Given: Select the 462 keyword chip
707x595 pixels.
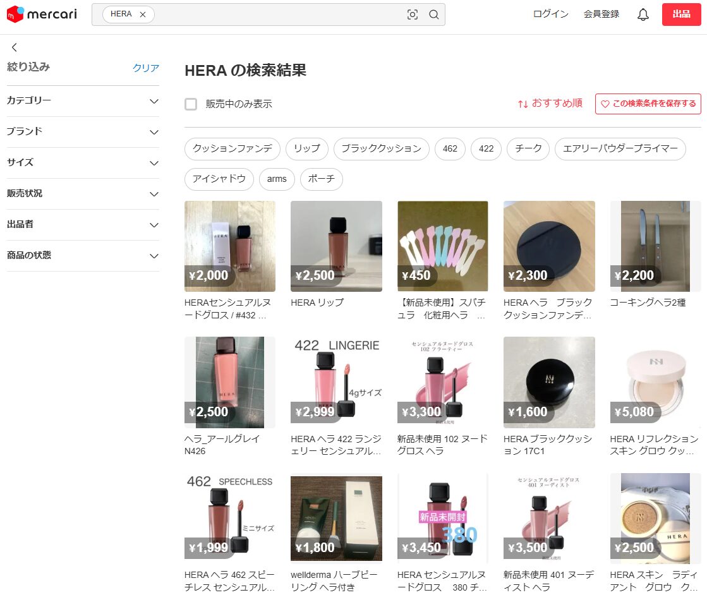Looking at the screenshot, I should tap(450, 149).
